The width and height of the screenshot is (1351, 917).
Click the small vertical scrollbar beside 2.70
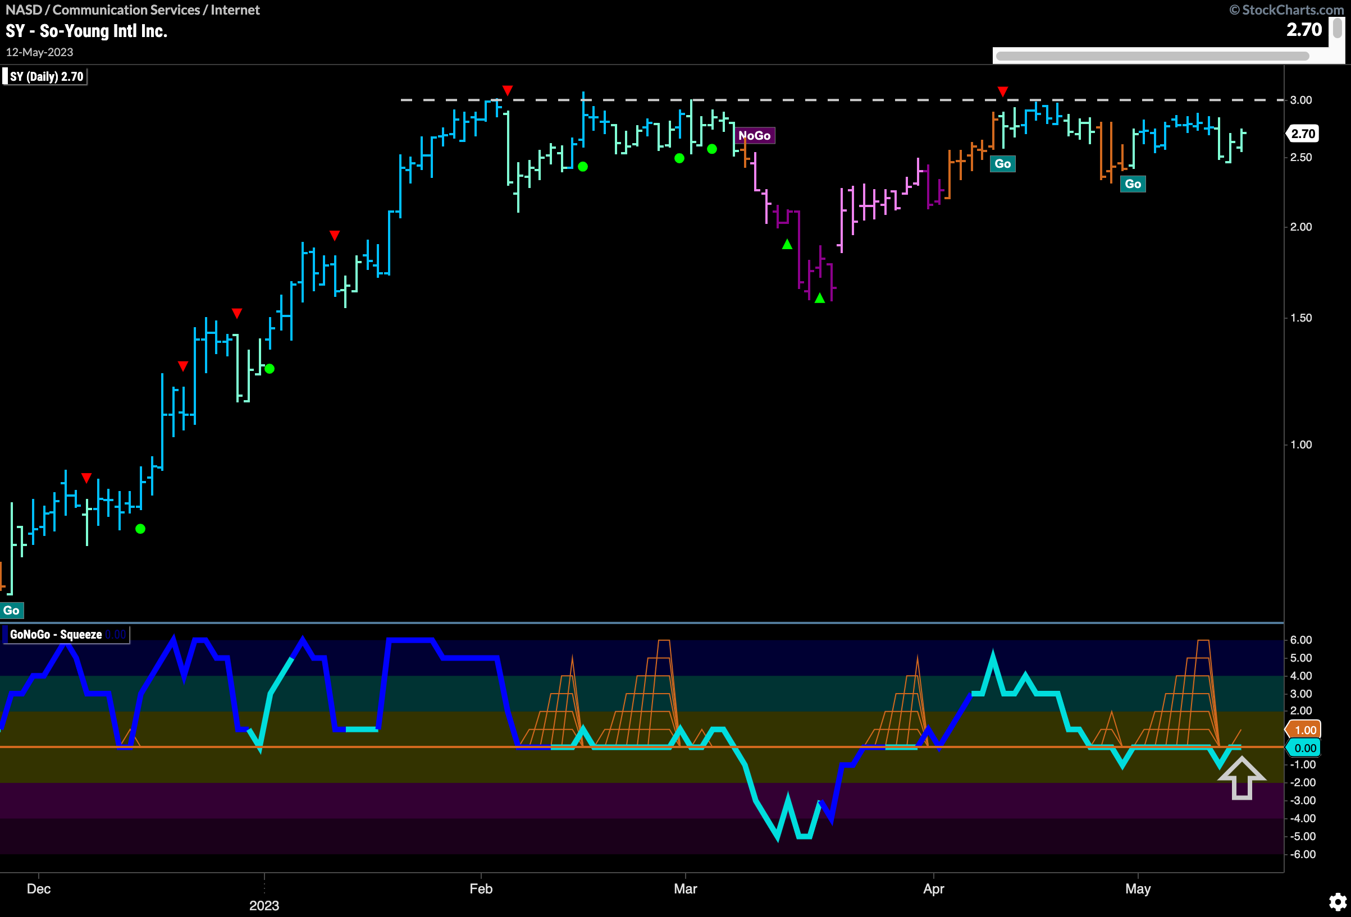tap(1337, 29)
